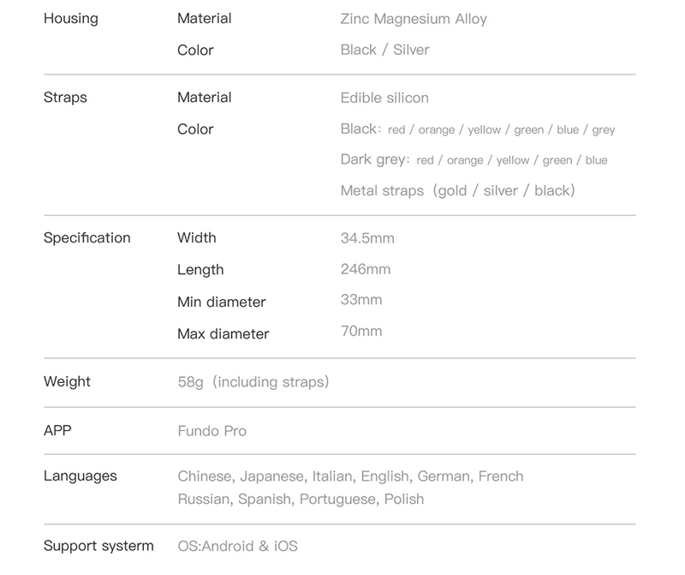Image resolution: width=685 pixels, height=575 pixels.
Task: Click the Dark grey strap color line
Action: (x=474, y=160)
